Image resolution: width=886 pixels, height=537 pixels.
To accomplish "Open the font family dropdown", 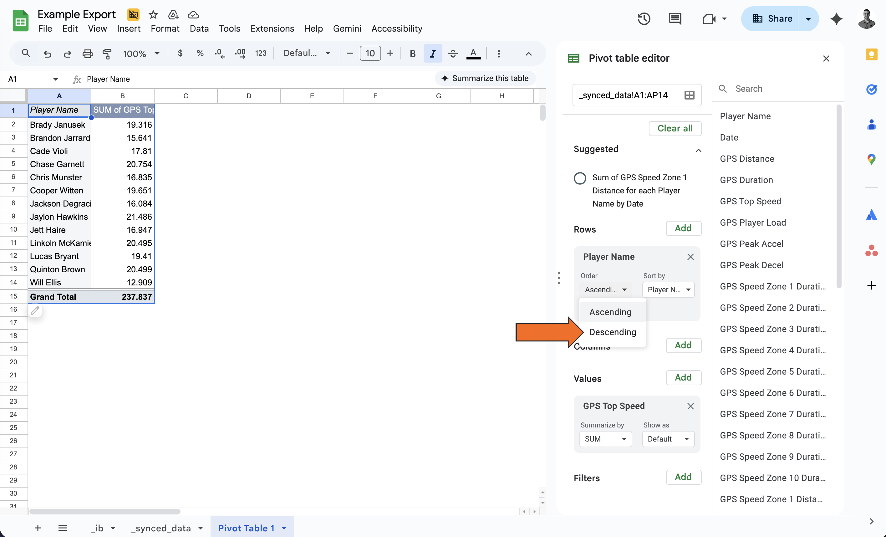I will [x=307, y=53].
